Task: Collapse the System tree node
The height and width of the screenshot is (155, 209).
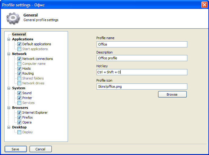Action: [9, 88]
